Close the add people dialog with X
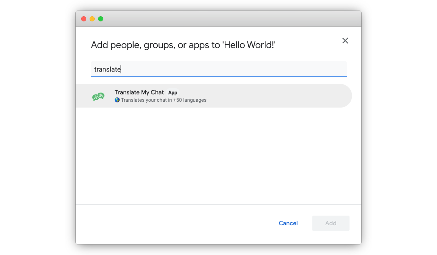The height and width of the screenshot is (255, 437). coord(345,41)
